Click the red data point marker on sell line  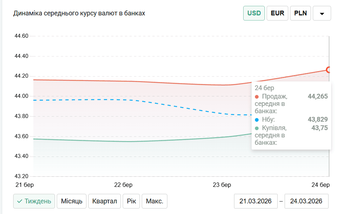click(x=329, y=70)
